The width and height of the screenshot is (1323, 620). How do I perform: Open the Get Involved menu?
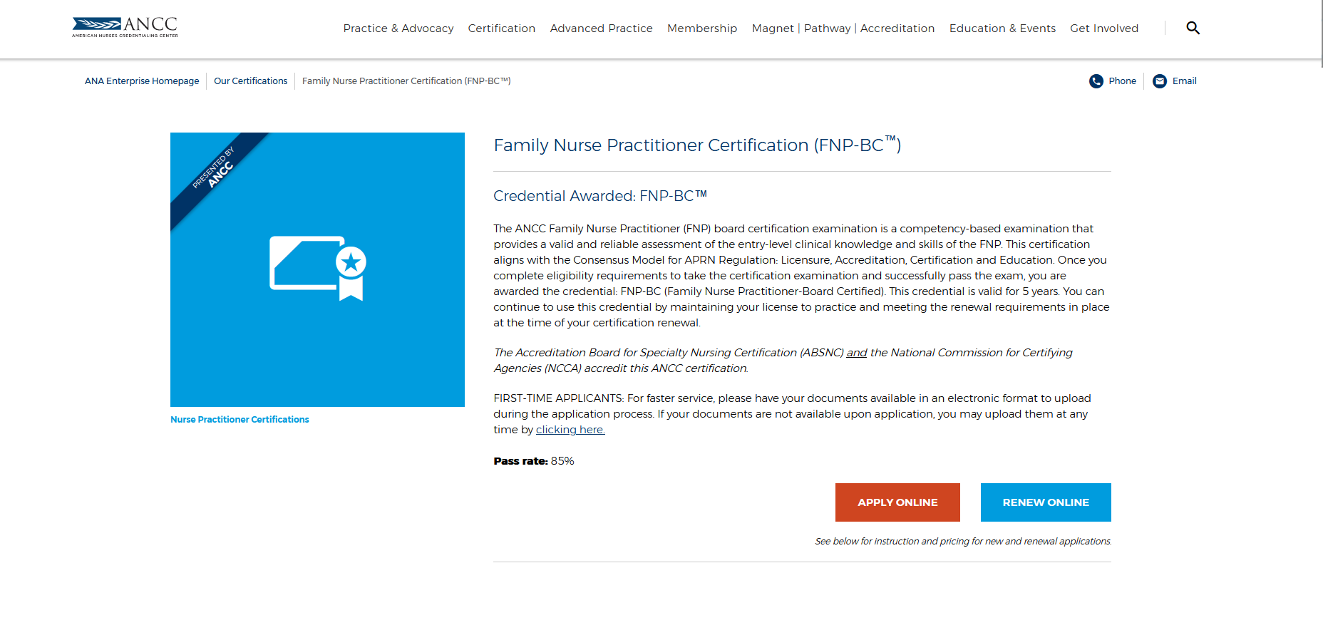pyautogui.click(x=1104, y=29)
